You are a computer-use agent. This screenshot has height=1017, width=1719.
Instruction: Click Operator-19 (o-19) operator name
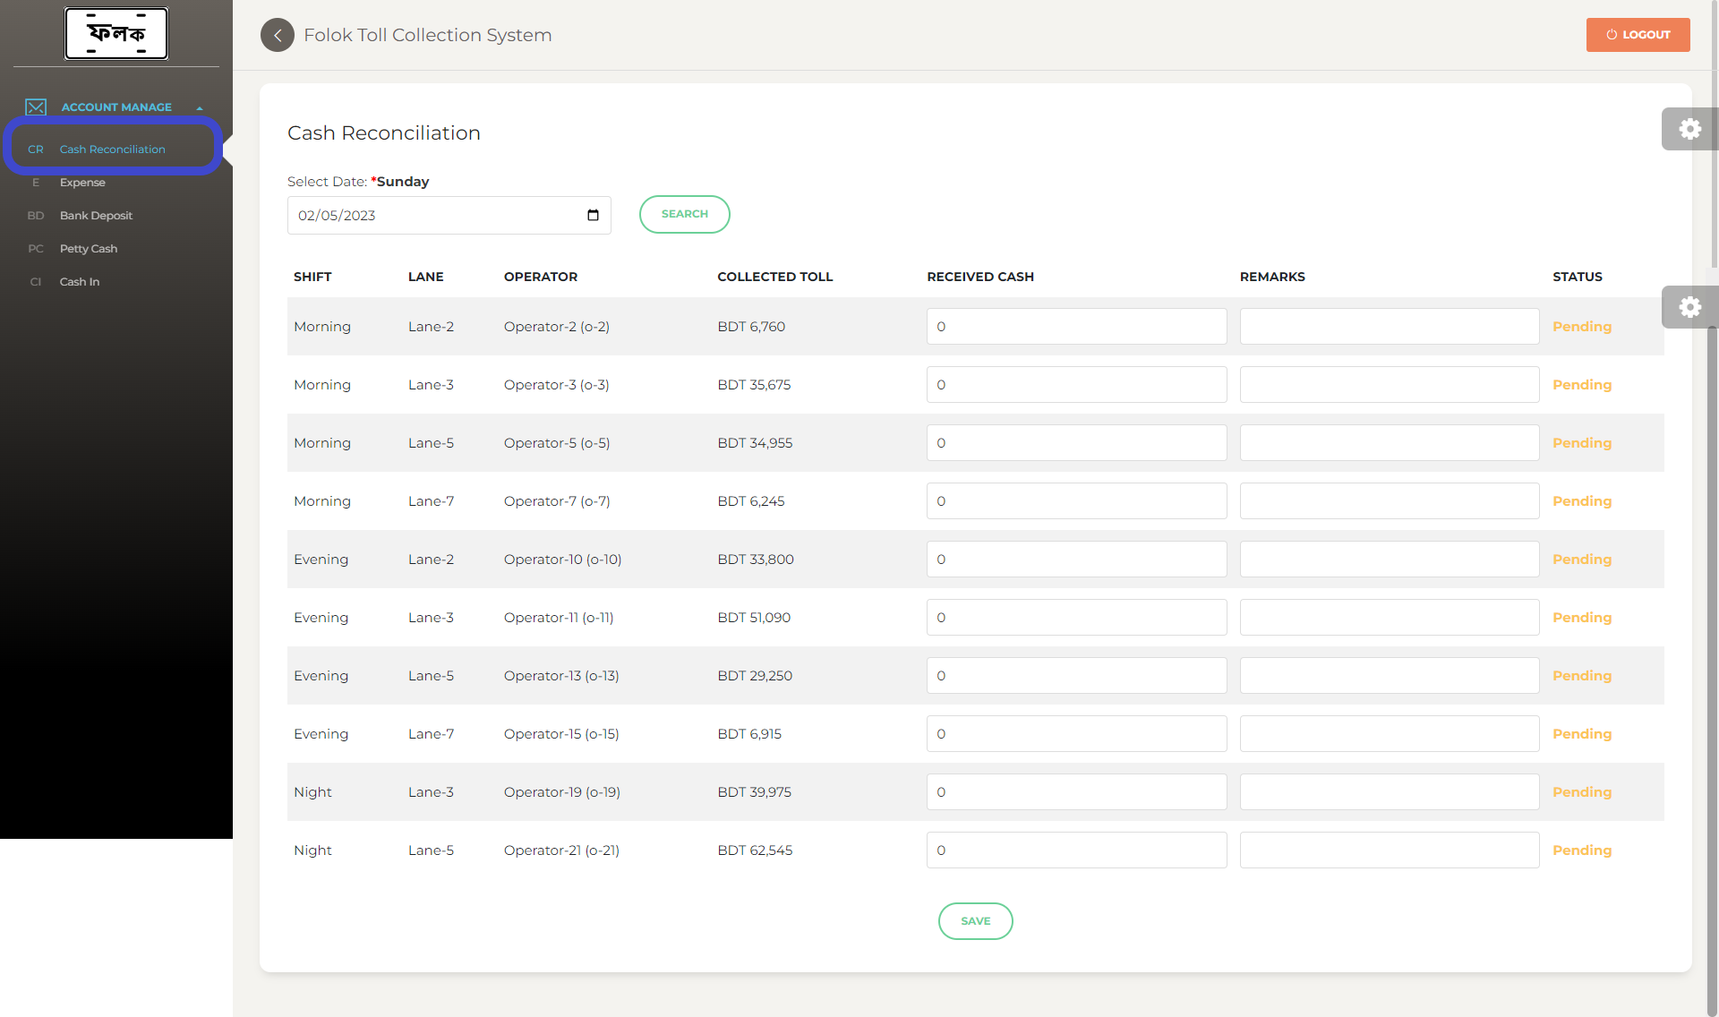[562, 792]
